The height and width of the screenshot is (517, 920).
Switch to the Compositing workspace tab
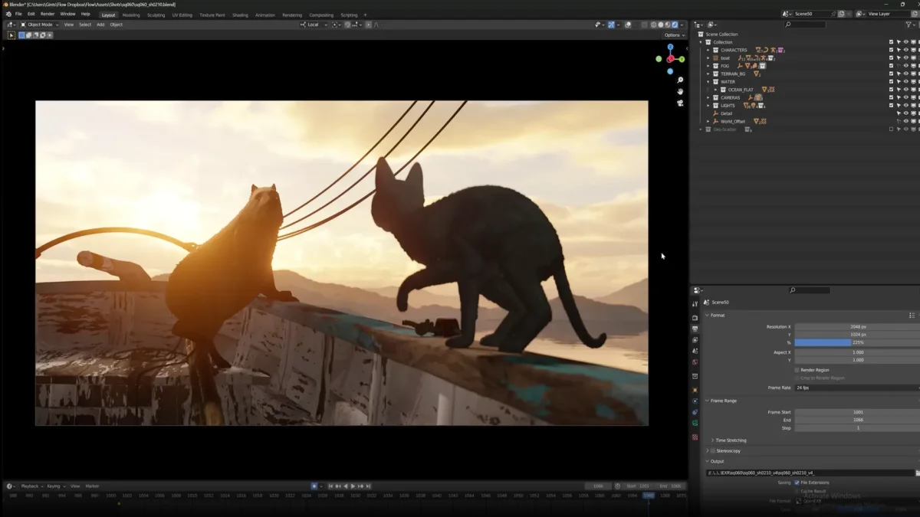click(320, 14)
